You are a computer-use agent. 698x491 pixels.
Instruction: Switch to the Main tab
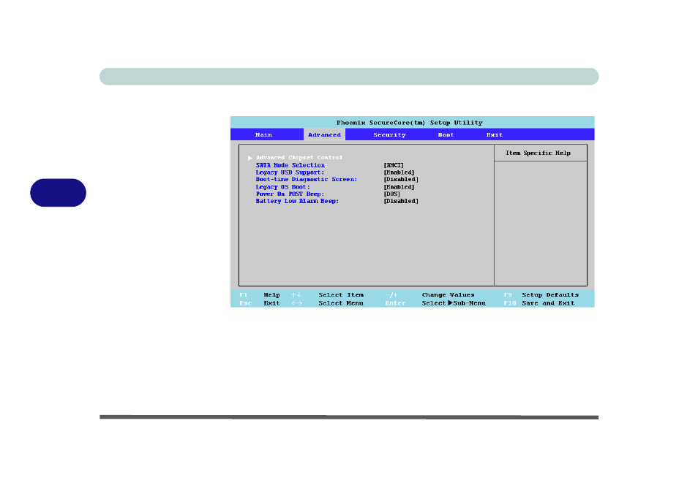pyautogui.click(x=263, y=134)
